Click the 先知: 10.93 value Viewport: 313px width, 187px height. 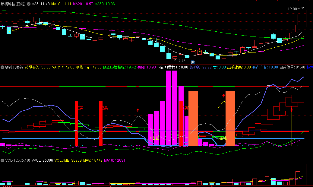147,67
